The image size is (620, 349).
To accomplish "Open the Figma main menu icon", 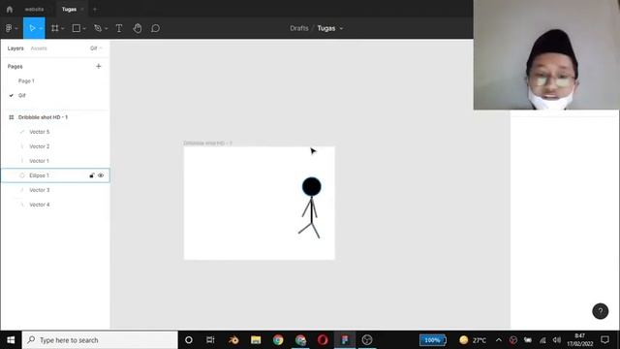I will 9,28.
